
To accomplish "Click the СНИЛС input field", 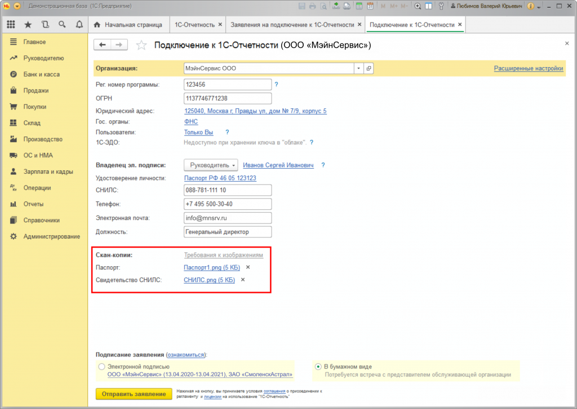I will tap(228, 190).
